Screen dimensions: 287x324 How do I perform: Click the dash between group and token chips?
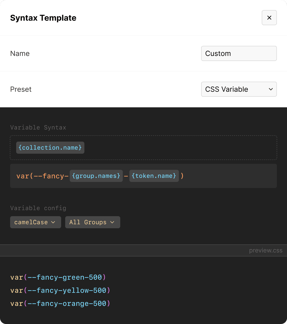[x=126, y=176]
